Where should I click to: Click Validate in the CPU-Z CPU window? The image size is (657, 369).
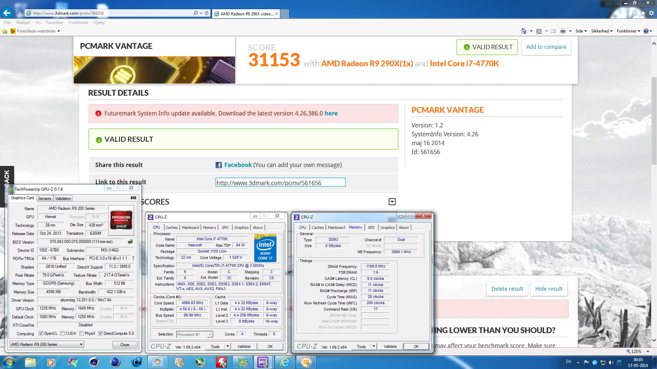click(x=244, y=346)
